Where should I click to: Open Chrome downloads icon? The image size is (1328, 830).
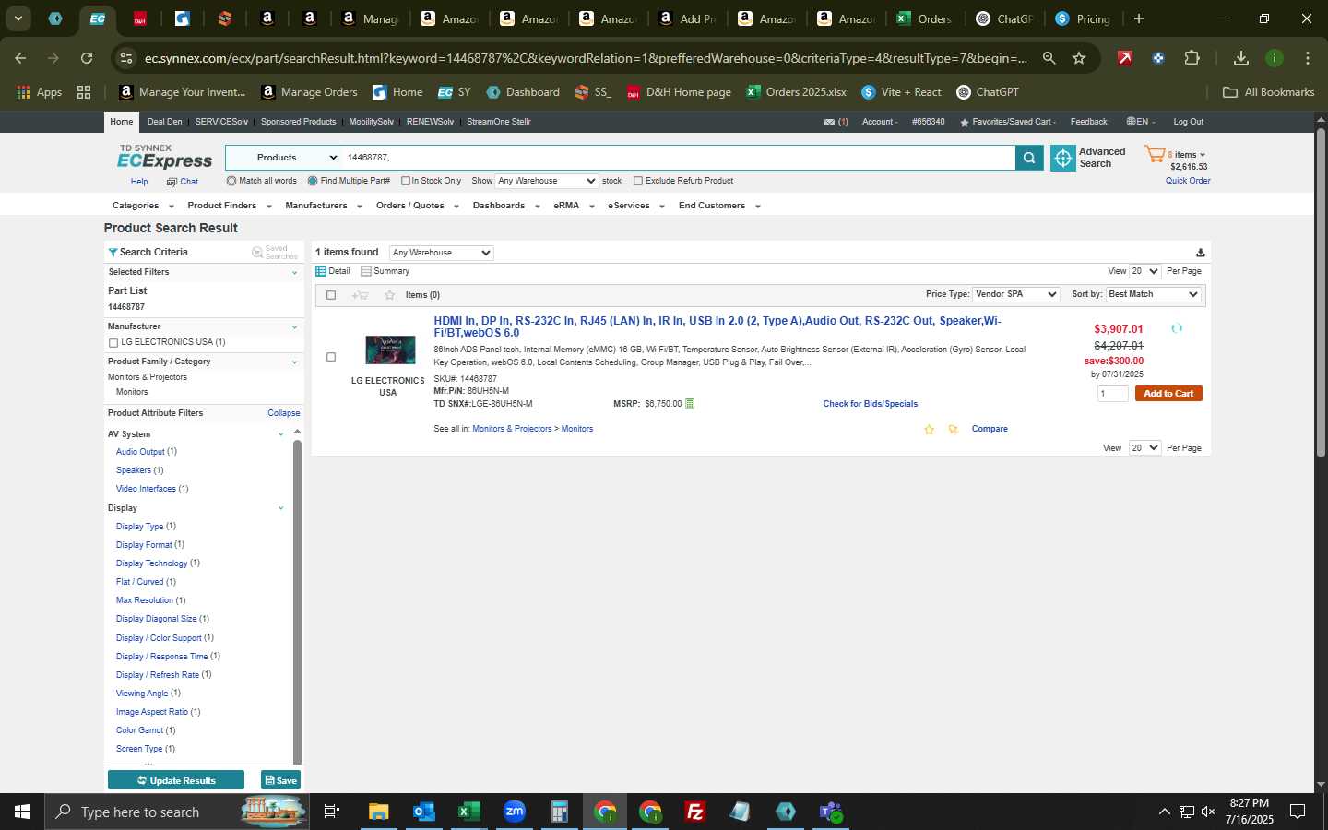(x=1241, y=58)
